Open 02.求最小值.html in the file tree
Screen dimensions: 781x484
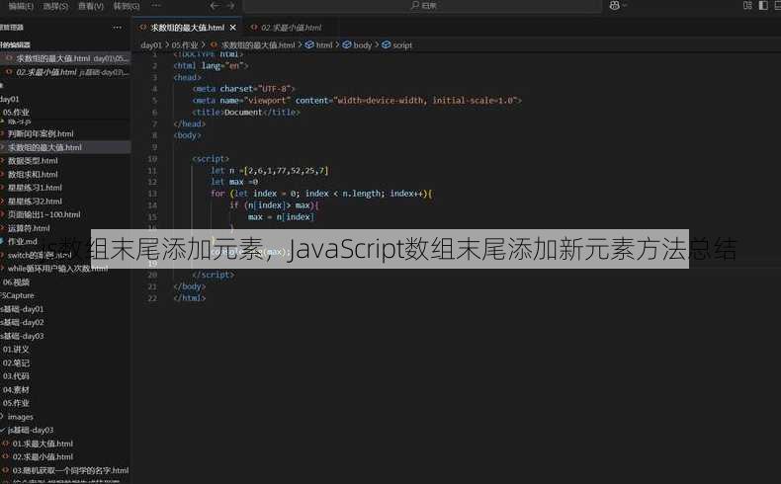(43, 456)
